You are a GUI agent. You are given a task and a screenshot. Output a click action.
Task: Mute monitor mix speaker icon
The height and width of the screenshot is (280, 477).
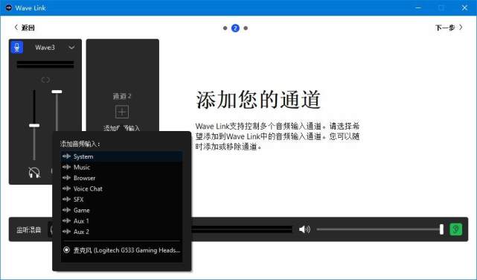(x=304, y=229)
